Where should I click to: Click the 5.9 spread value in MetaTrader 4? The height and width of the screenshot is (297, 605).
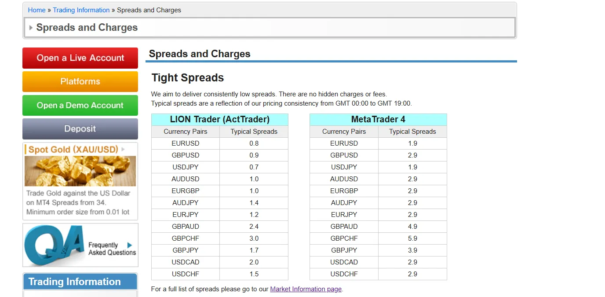click(x=412, y=238)
